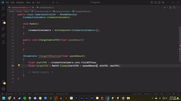Show hidden system tray icons
The height and width of the screenshot is (101, 181).
(152, 98)
